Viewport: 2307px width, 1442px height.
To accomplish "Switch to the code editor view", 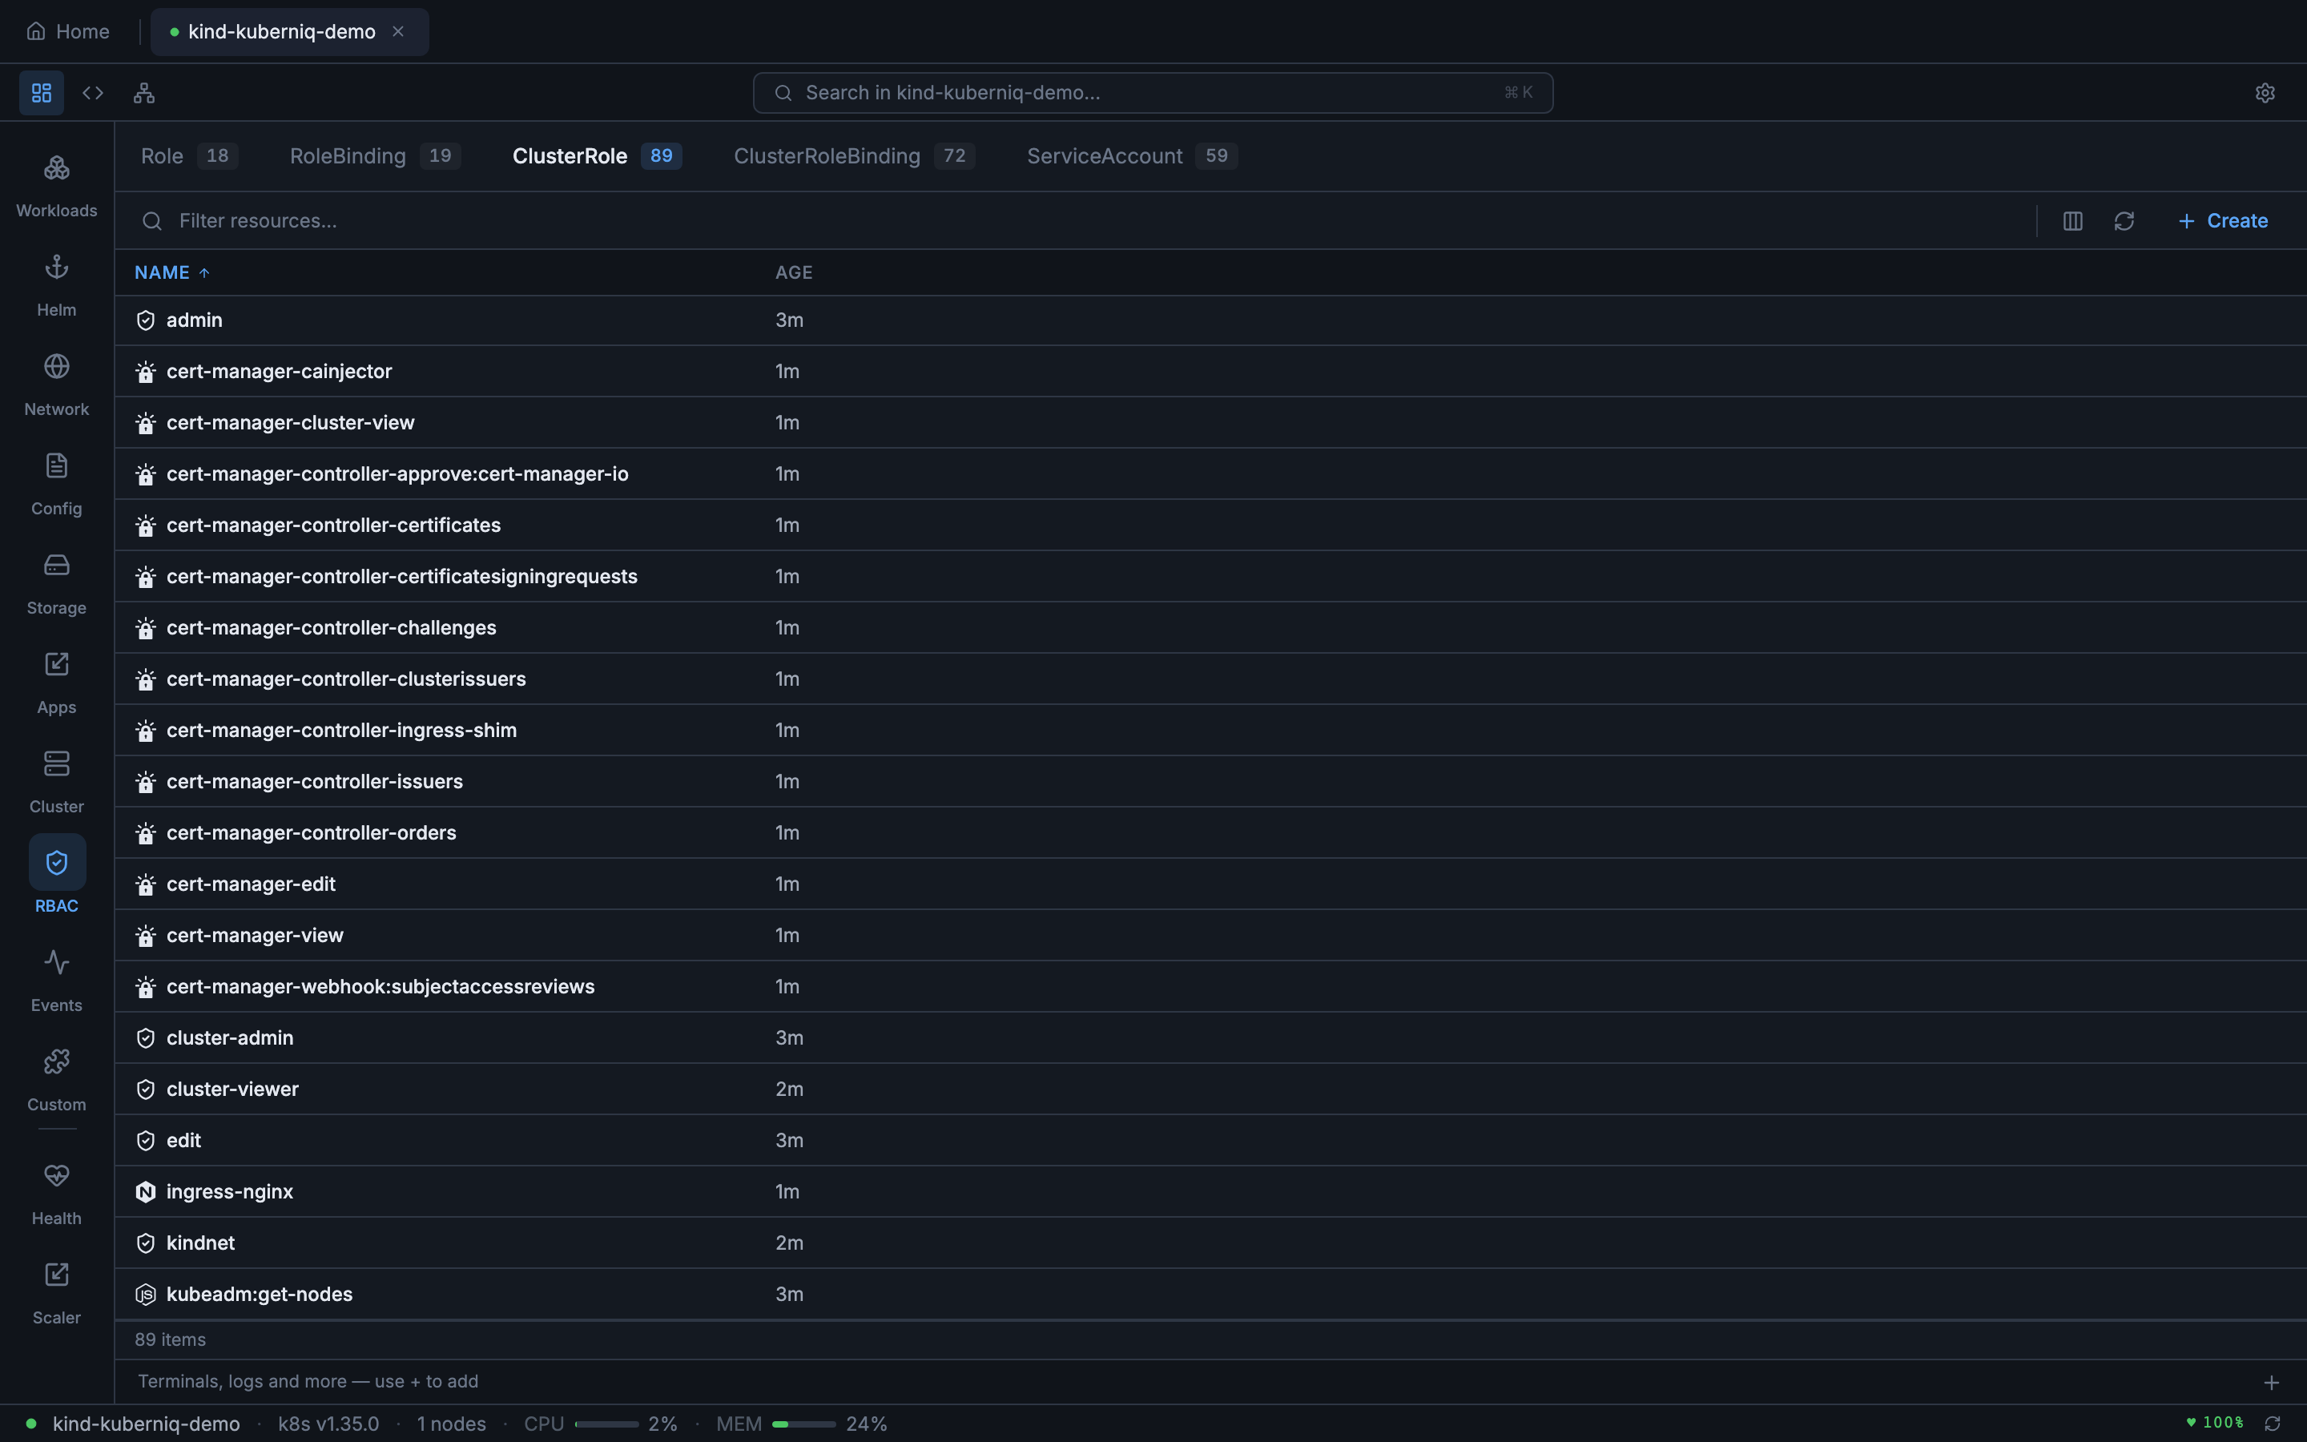I will click(92, 92).
